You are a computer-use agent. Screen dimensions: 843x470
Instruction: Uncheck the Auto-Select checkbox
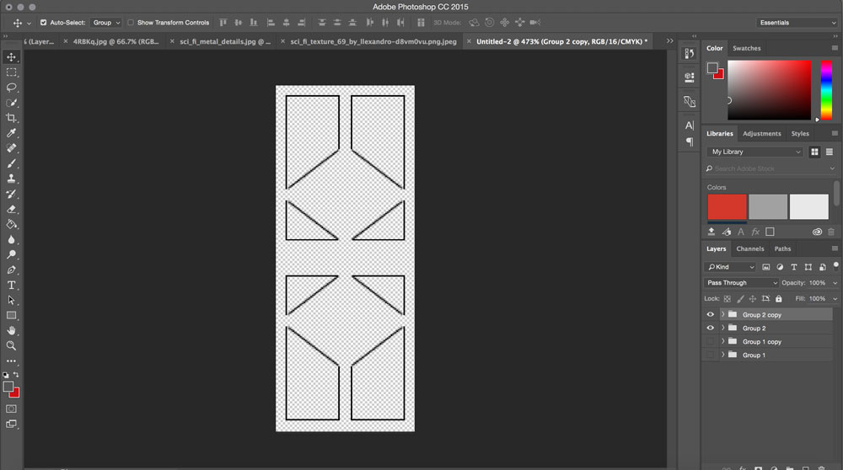(x=44, y=23)
